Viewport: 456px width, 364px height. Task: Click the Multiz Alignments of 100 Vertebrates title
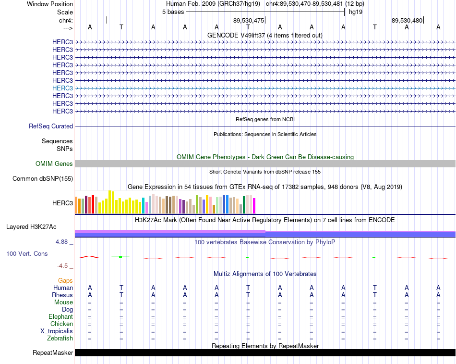coord(265,274)
